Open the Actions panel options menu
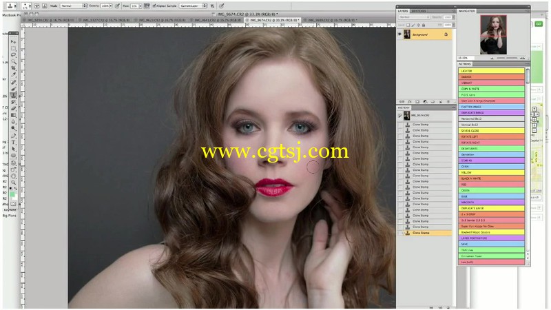Viewport: 551px width, 310px height. pos(527,63)
